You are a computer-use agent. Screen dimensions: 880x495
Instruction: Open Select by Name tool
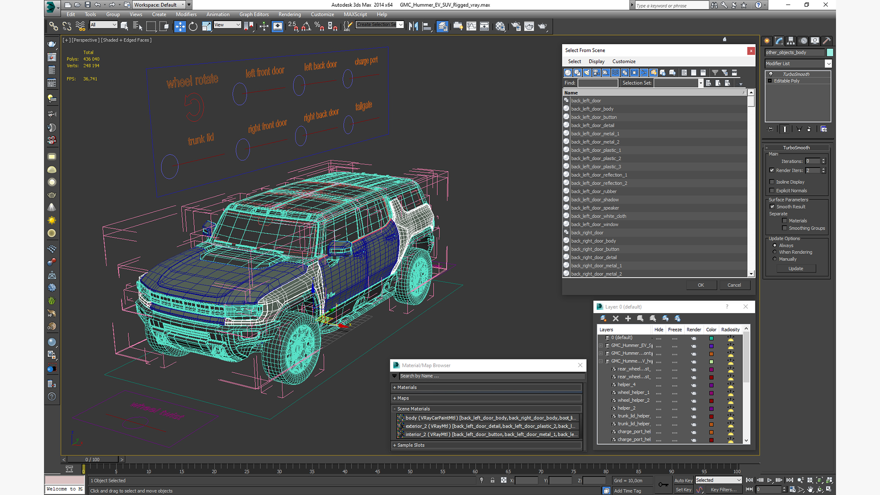pyautogui.click(x=137, y=26)
